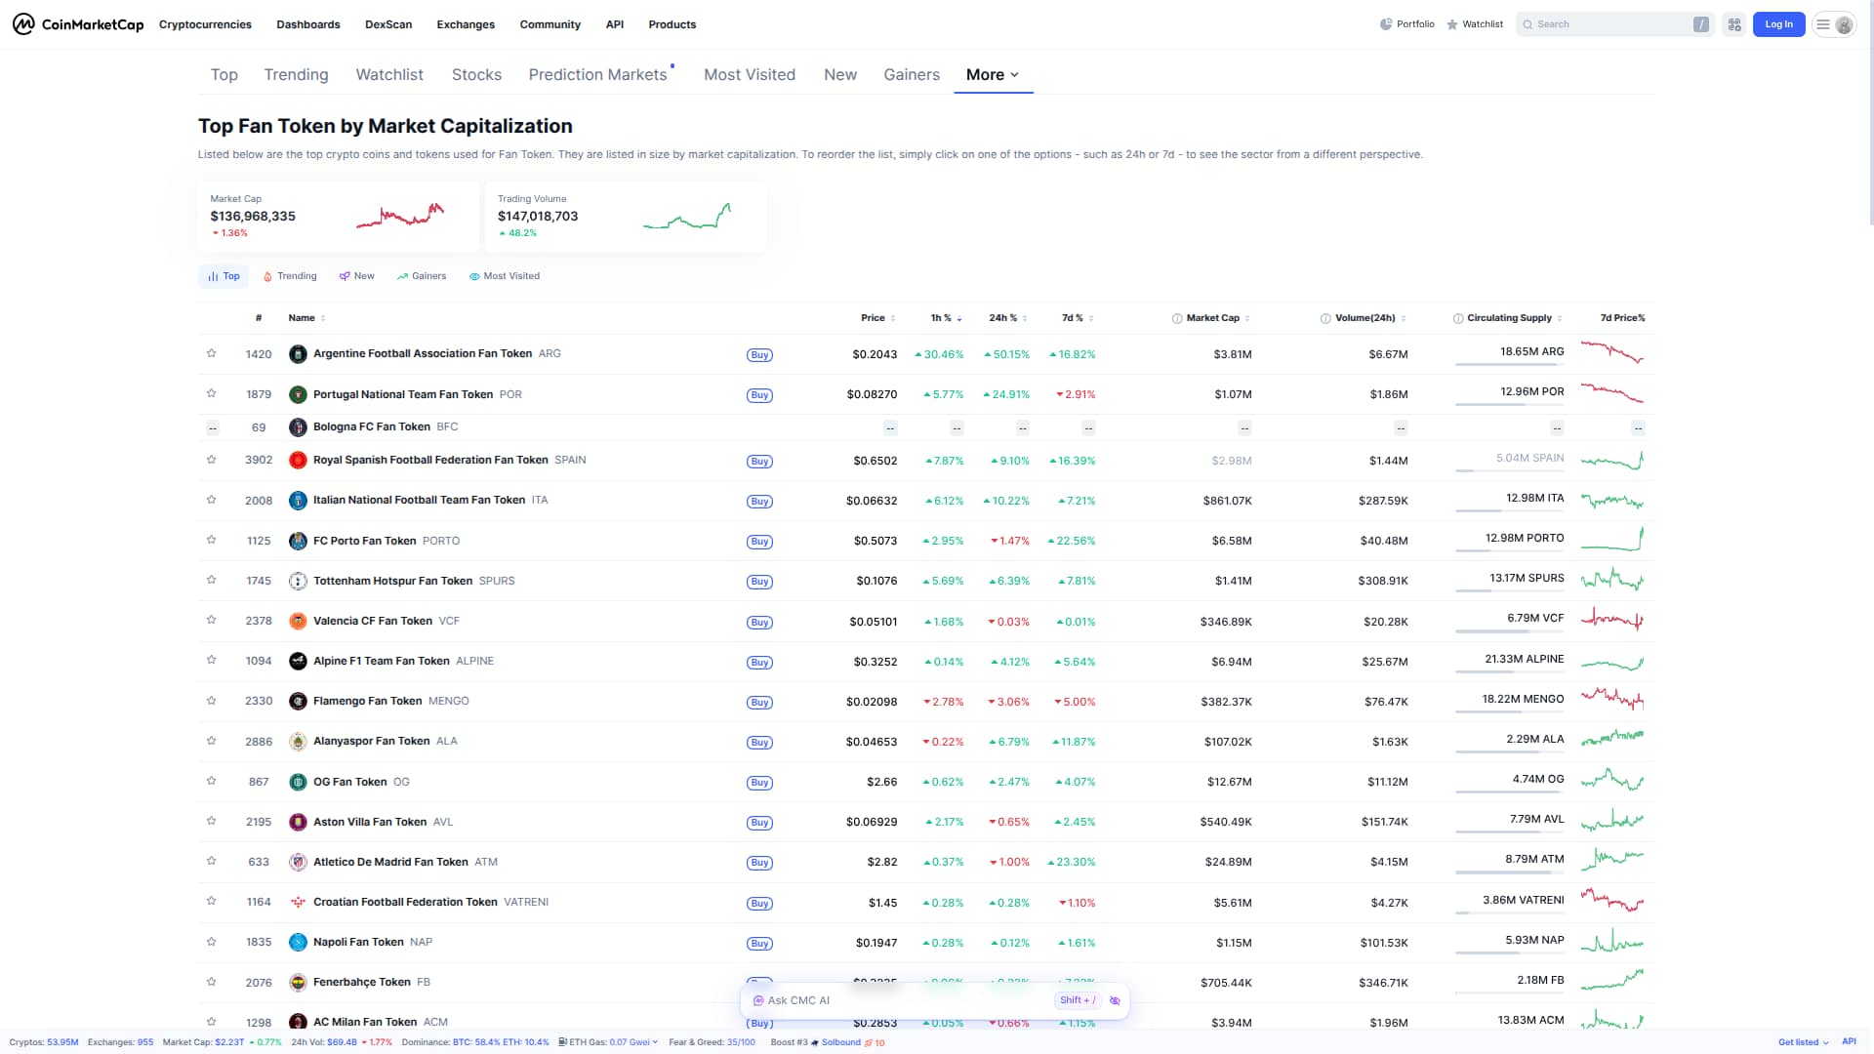Buy Portugal National Team Fan Token
Image resolution: width=1874 pixels, height=1054 pixels.
pos(759,395)
